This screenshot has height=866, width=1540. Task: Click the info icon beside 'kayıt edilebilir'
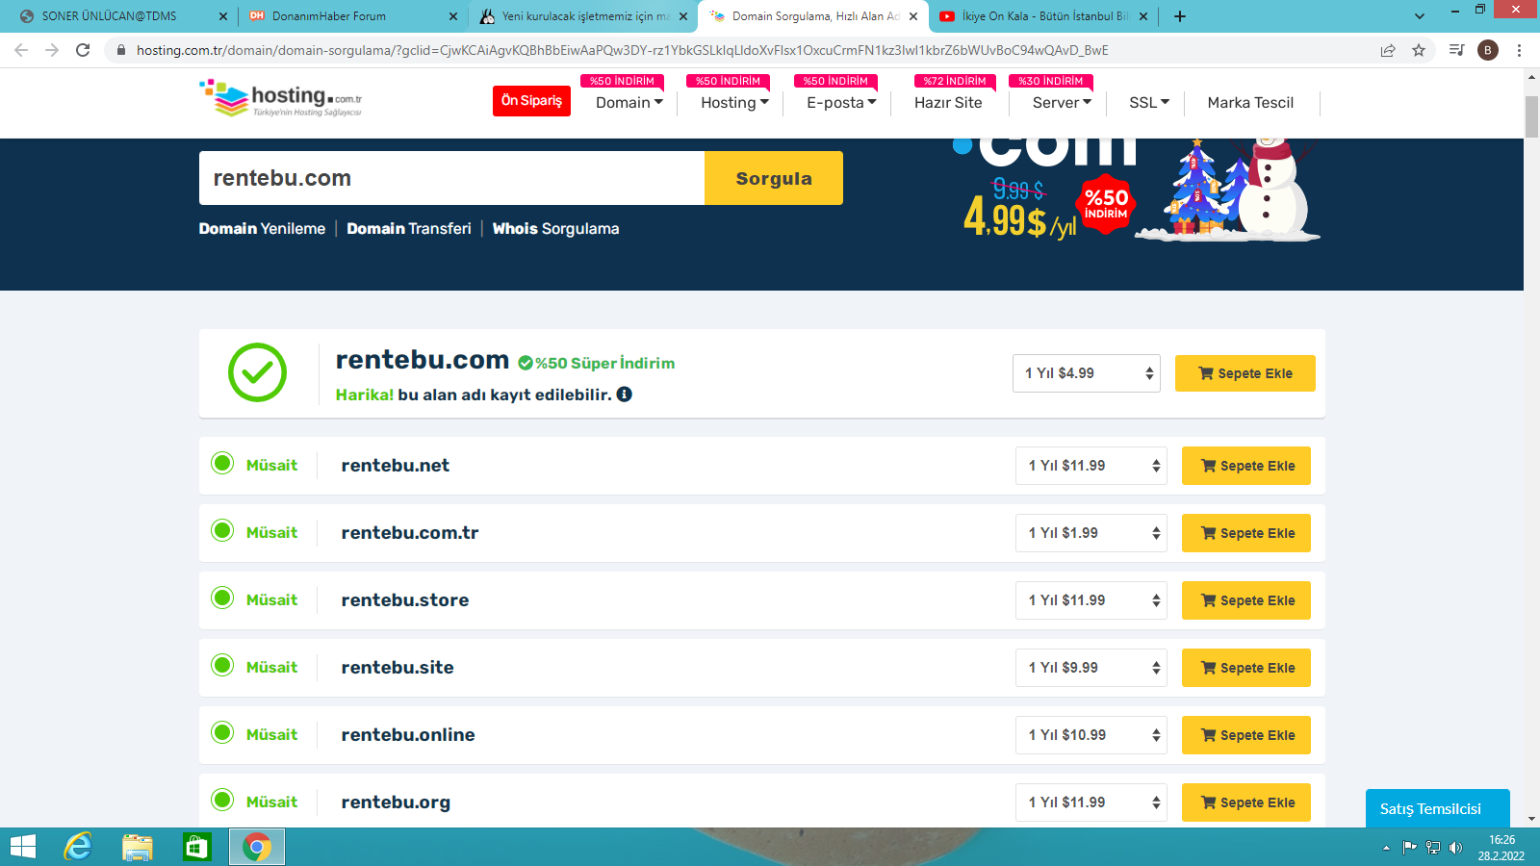pyautogui.click(x=625, y=395)
